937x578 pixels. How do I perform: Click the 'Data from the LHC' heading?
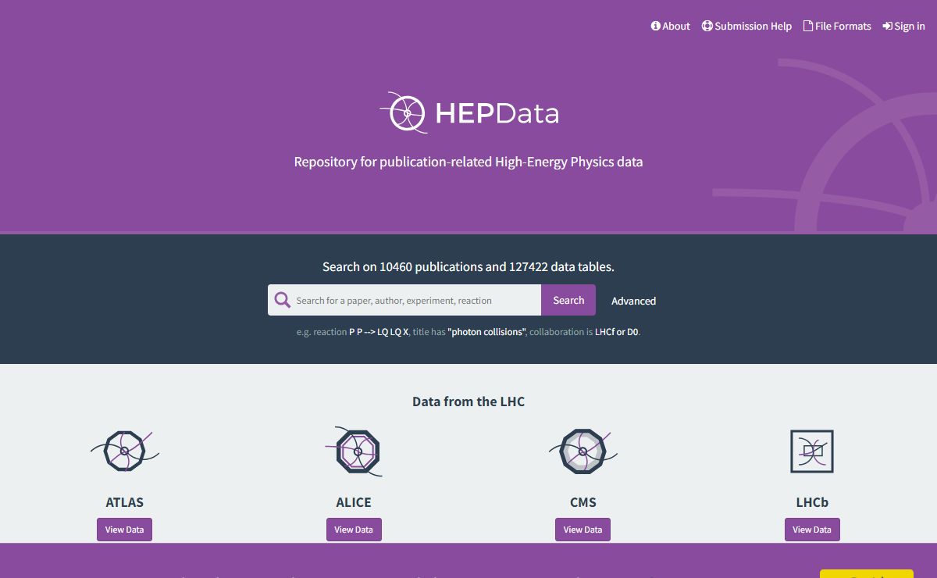(468, 401)
